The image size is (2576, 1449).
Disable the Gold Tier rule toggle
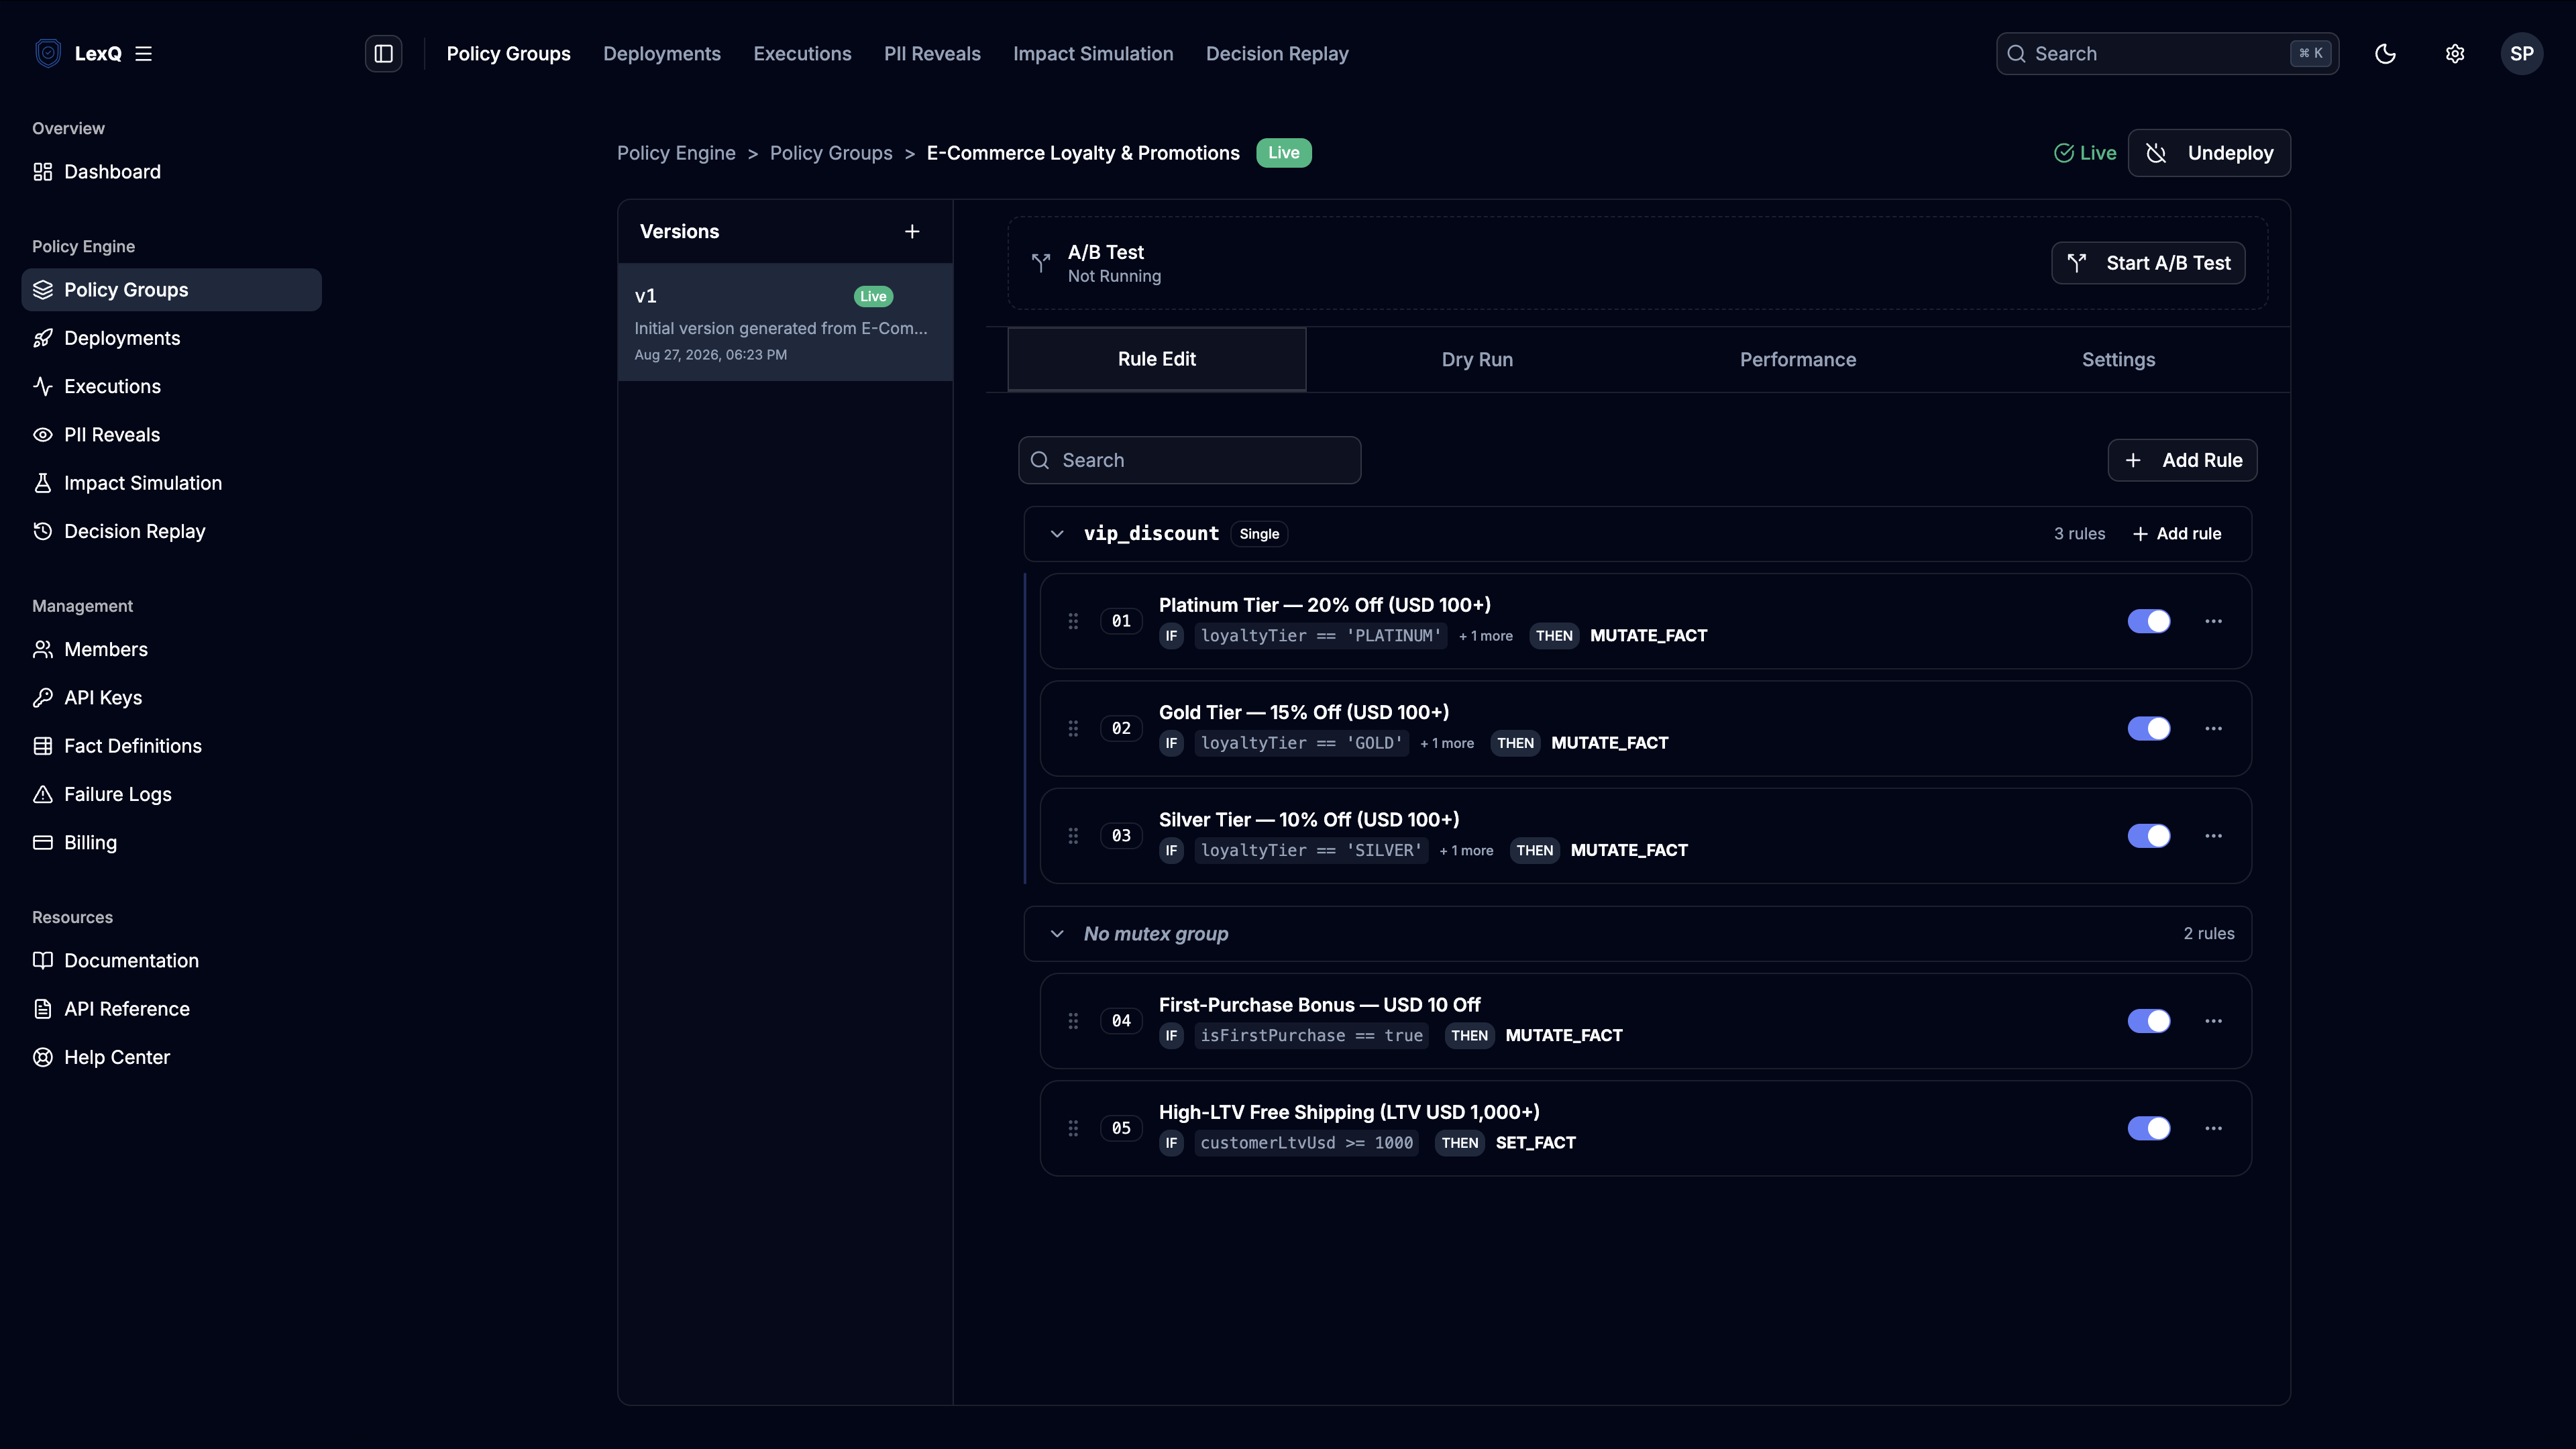coord(2149,728)
